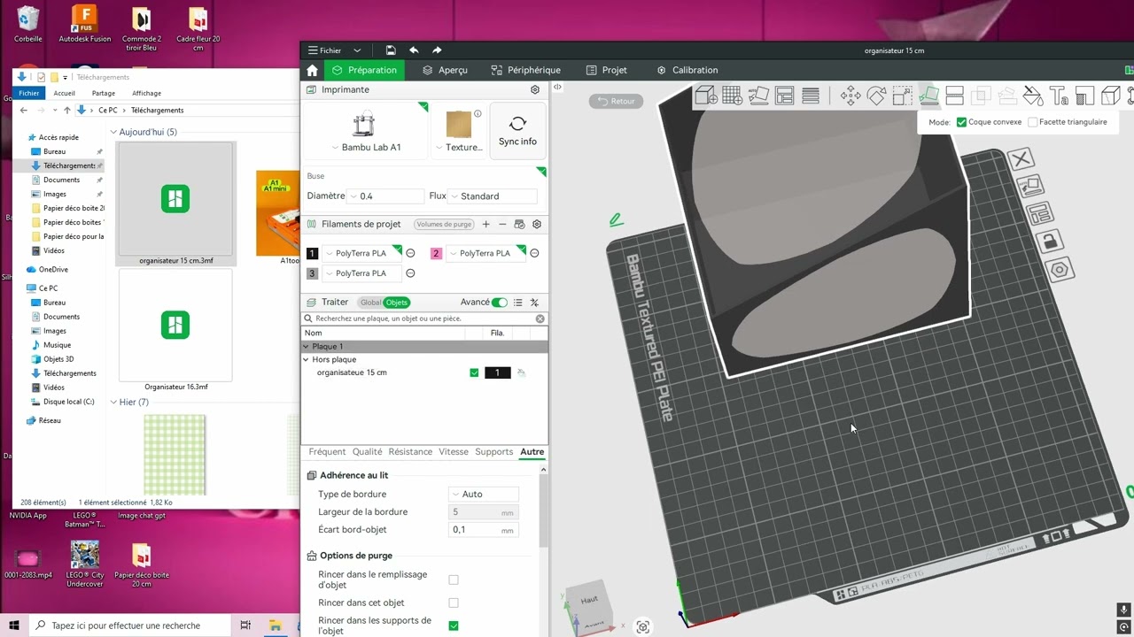Image resolution: width=1134 pixels, height=637 pixels.
Task: Click the Undo arrow icon
Action: tap(414, 50)
